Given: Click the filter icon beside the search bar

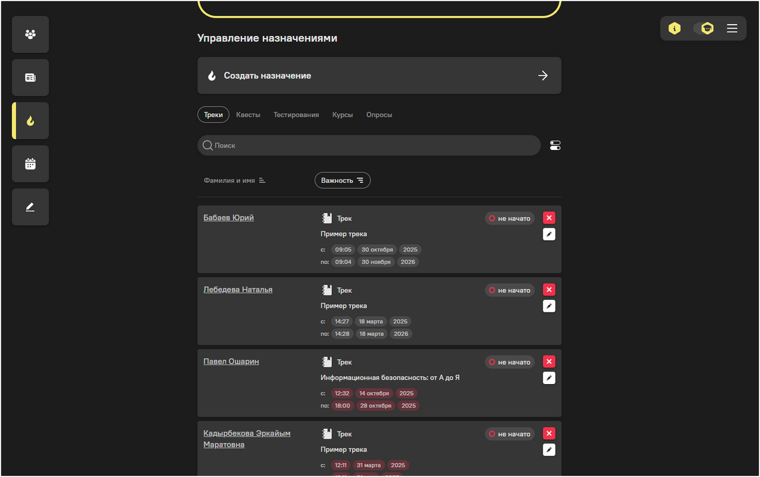Looking at the screenshot, I should click(555, 145).
